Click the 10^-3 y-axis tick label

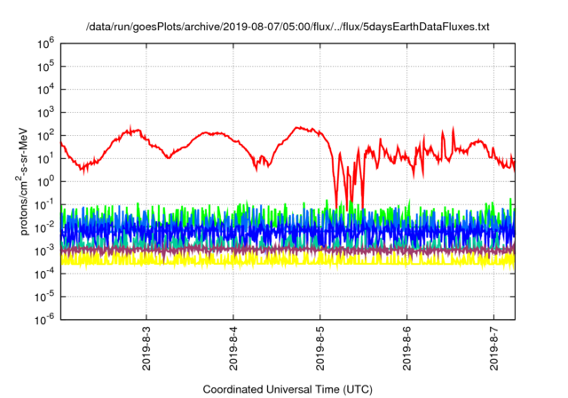[45, 251]
